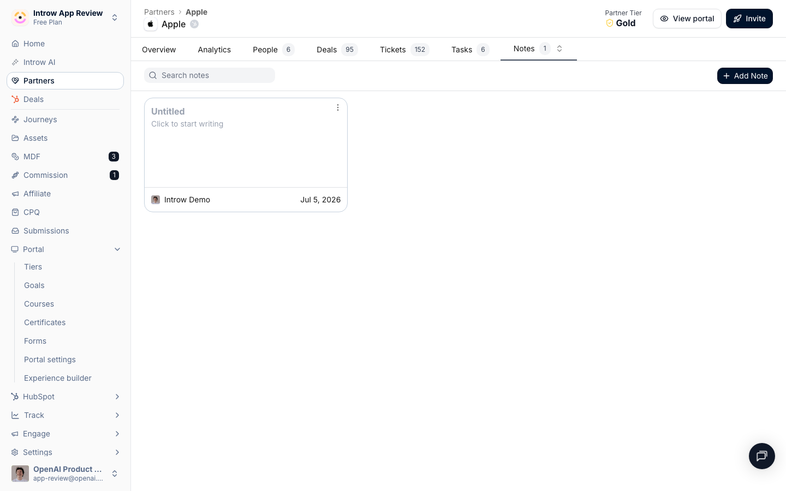Click the Apple logo next to the partner name
The height and width of the screenshot is (491, 786).
click(151, 24)
